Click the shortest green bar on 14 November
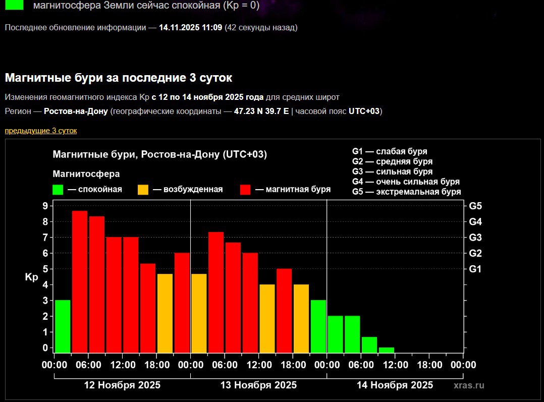 click(x=387, y=350)
